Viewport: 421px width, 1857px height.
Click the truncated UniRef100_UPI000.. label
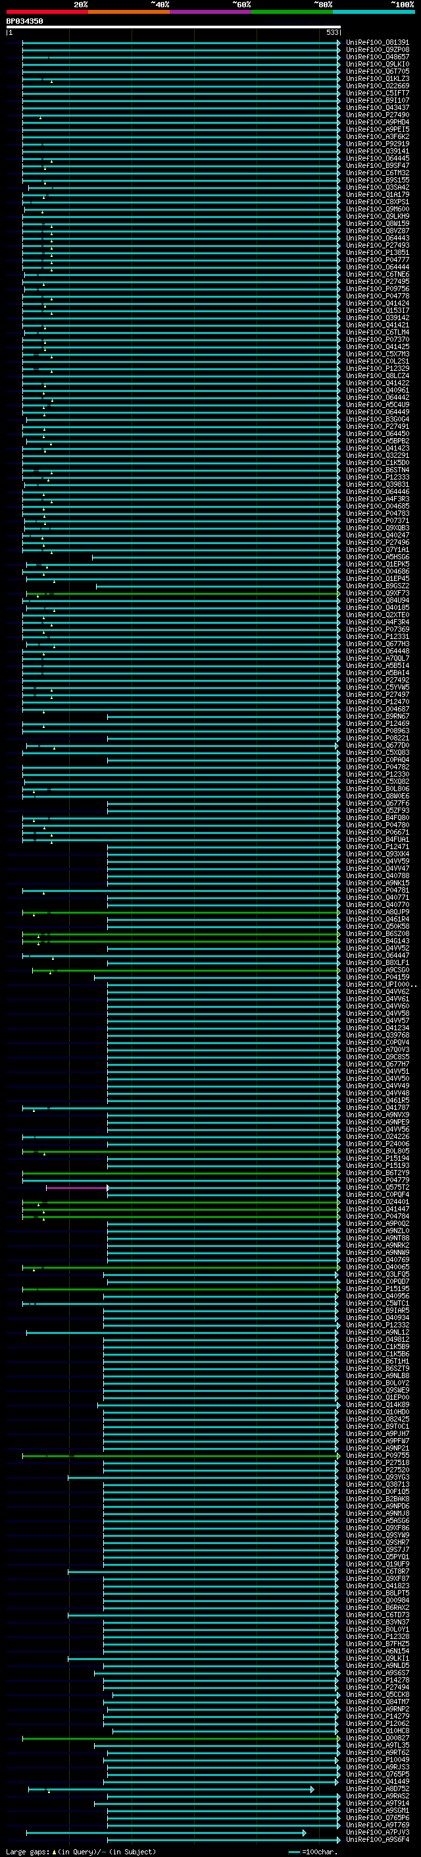point(382,985)
